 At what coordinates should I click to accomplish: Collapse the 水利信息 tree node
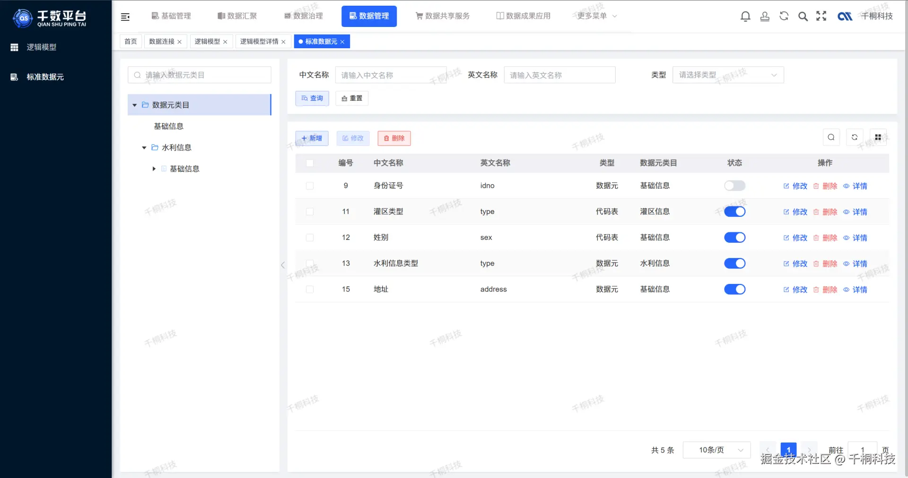(x=144, y=148)
